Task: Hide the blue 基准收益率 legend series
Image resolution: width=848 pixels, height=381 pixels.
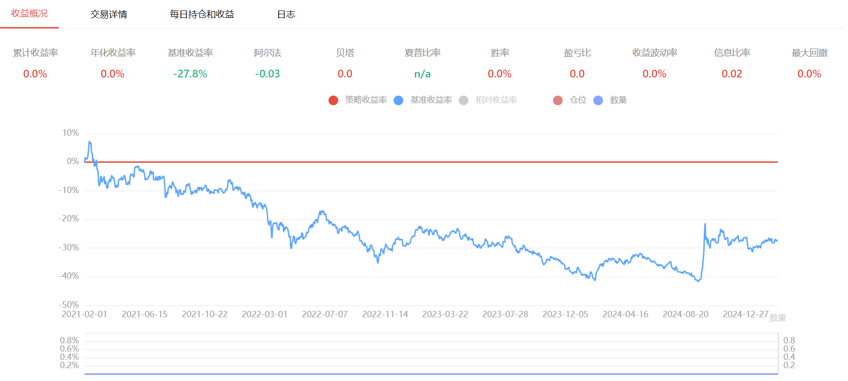Action: tap(423, 100)
